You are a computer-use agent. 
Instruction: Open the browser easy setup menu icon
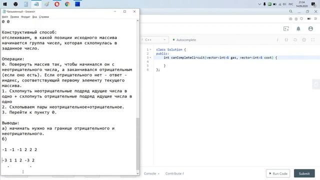tap(315, 19)
